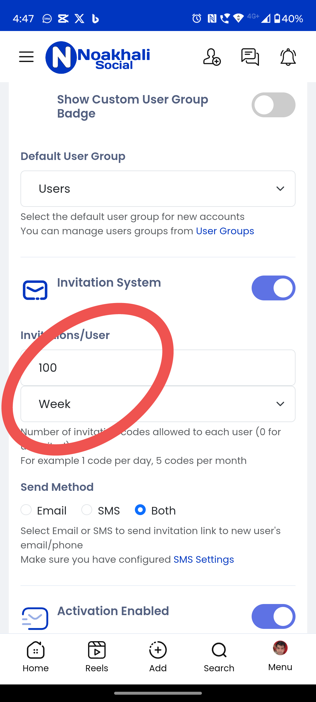Viewport: 316px width, 702px height.
Task: Follow the User Groups link
Action: (225, 231)
